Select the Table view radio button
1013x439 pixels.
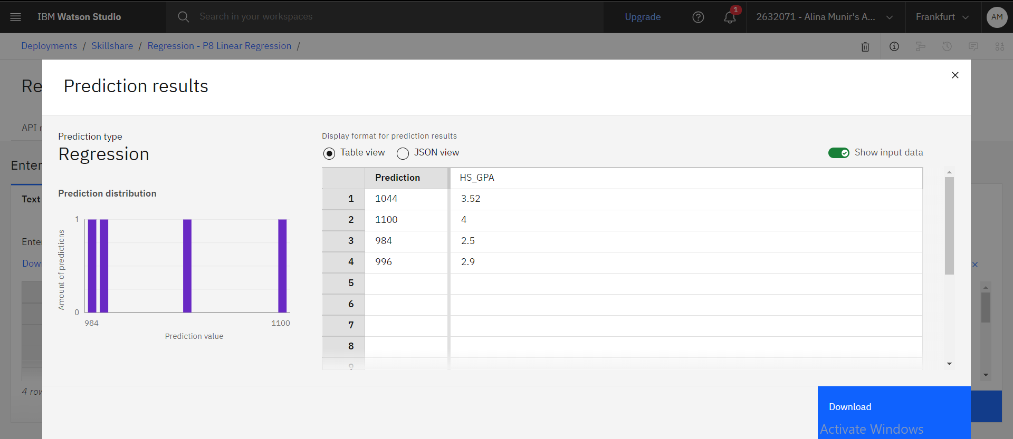[329, 153]
